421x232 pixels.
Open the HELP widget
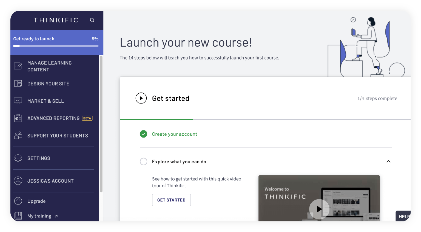[x=404, y=216]
